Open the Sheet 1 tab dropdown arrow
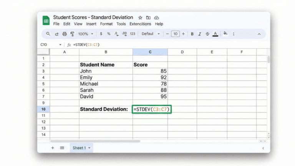This screenshot has height=166, width=295. pyautogui.click(x=89, y=148)
